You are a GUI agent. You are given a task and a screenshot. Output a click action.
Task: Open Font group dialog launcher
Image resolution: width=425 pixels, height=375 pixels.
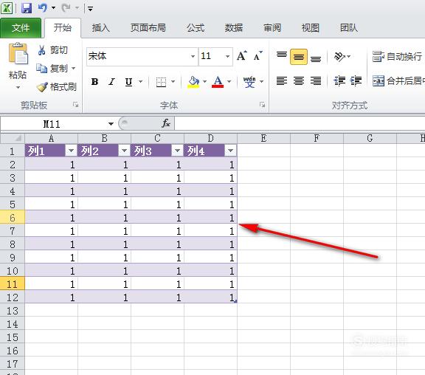pos(262,105)
